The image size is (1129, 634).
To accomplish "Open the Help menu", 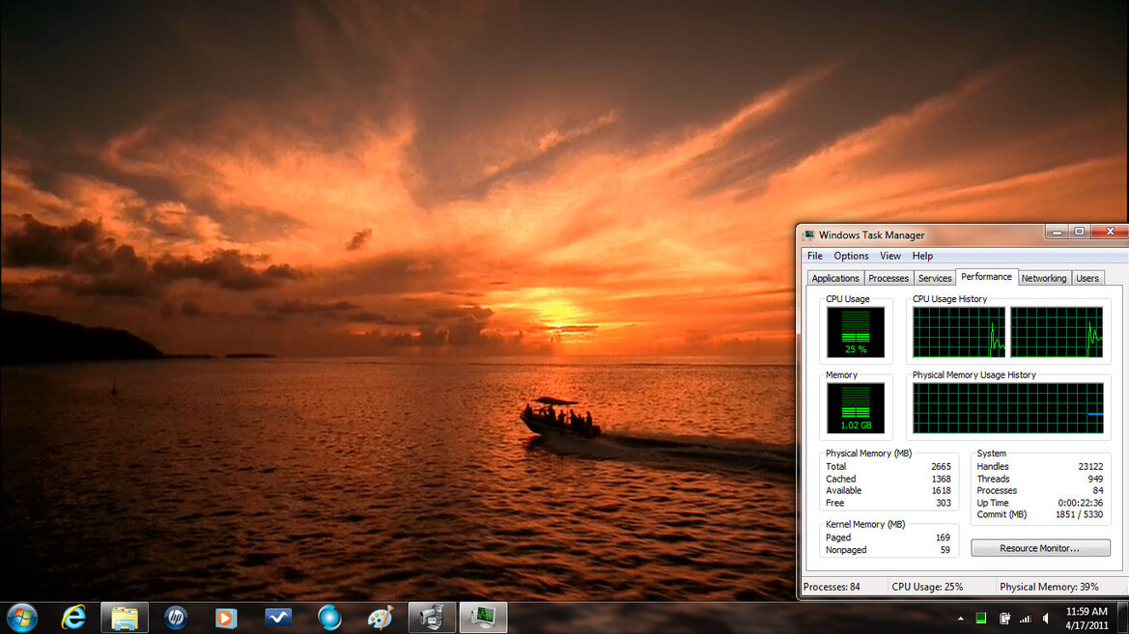I will tap(922, 256).
